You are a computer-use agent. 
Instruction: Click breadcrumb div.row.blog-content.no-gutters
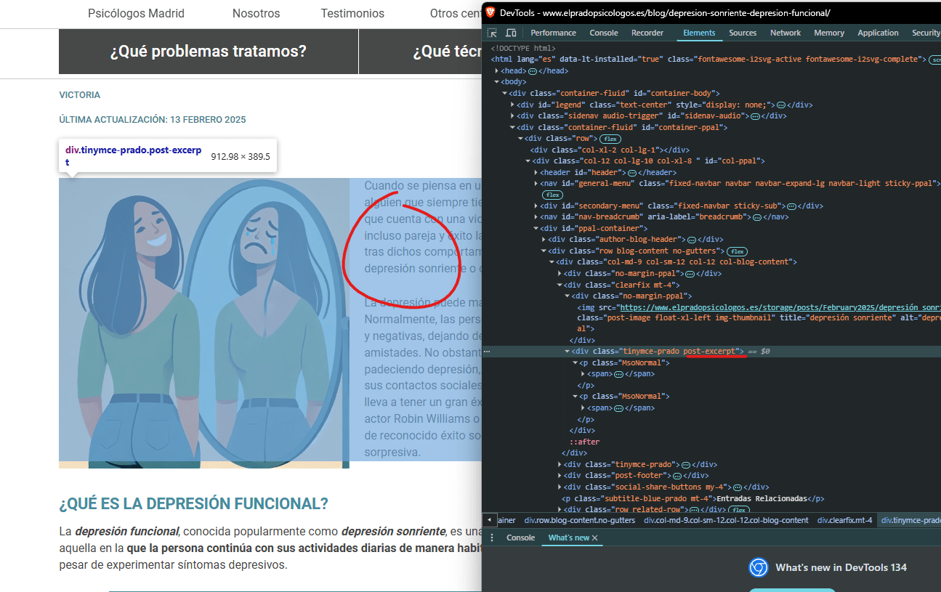[580, 520]
